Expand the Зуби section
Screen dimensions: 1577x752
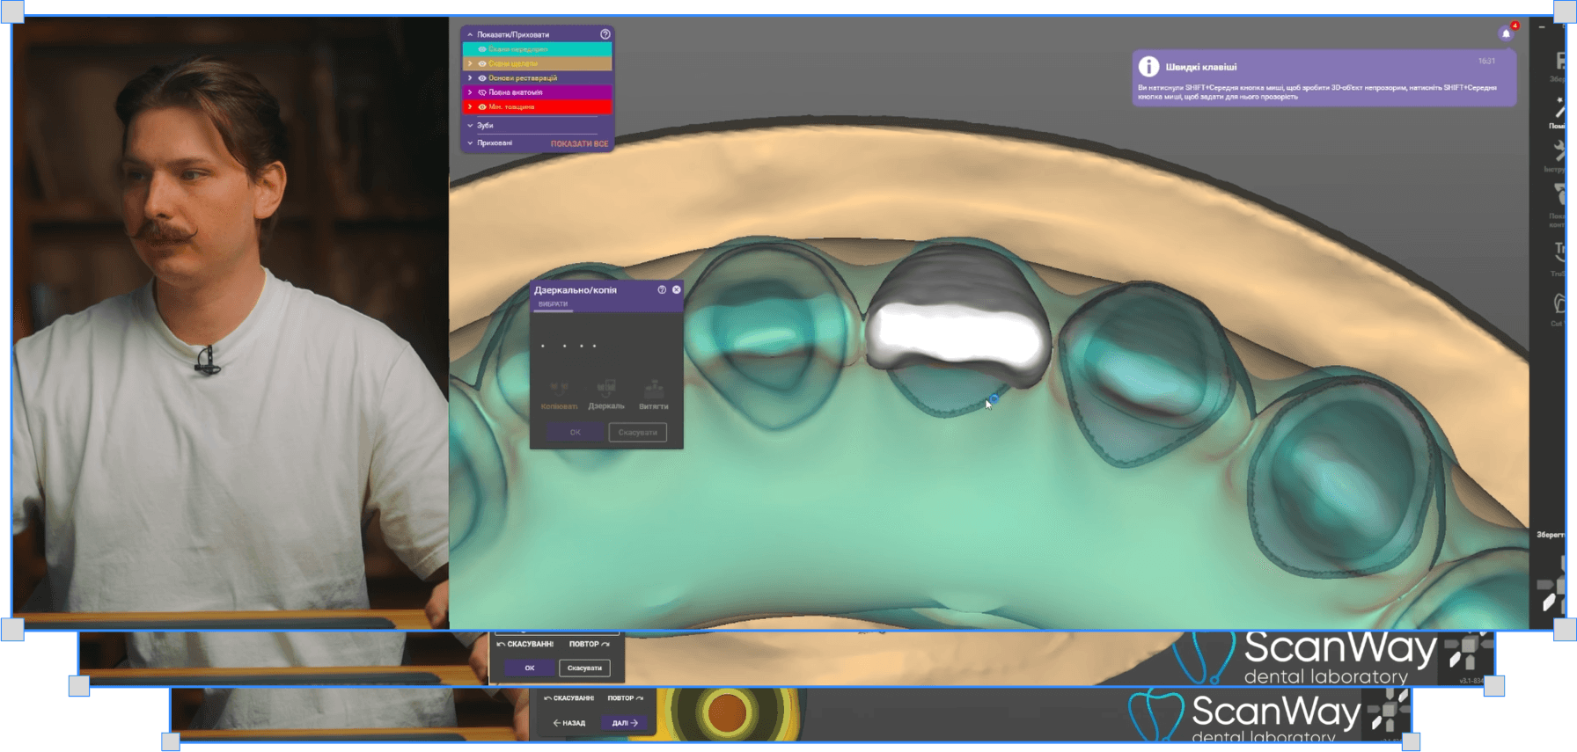[x=470, y=126]
